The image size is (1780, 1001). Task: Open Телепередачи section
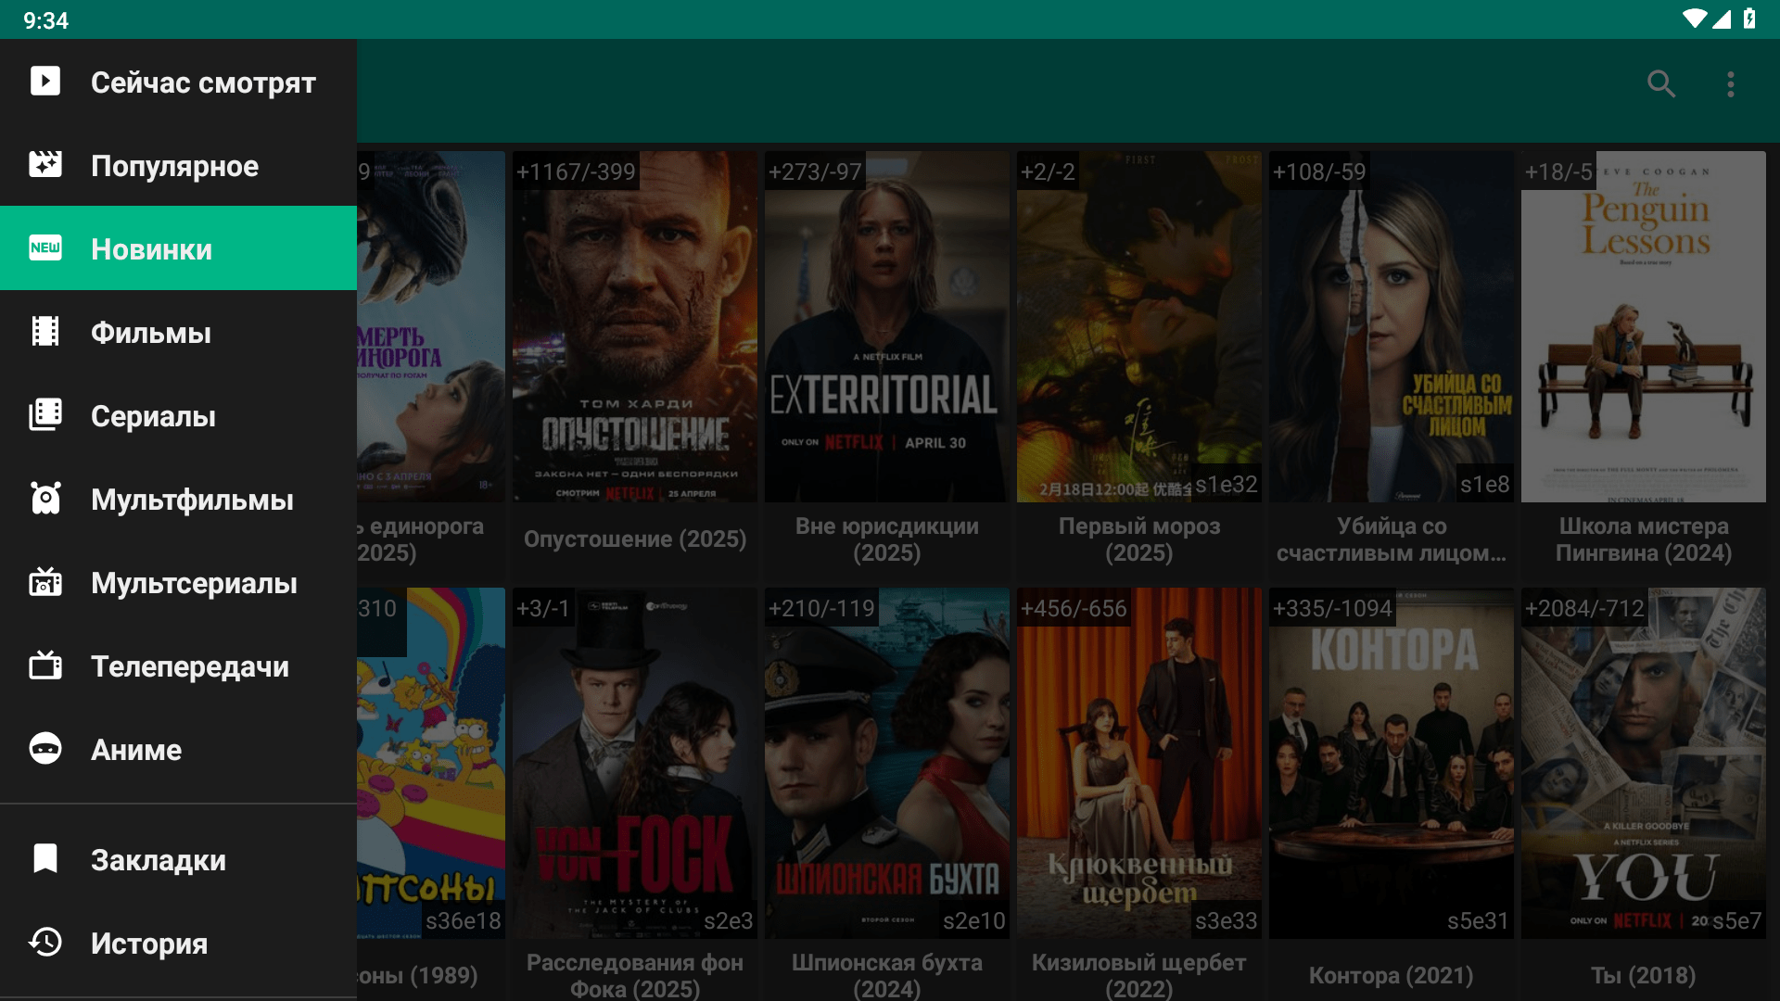pyautogui.click(x=178, y=665)
